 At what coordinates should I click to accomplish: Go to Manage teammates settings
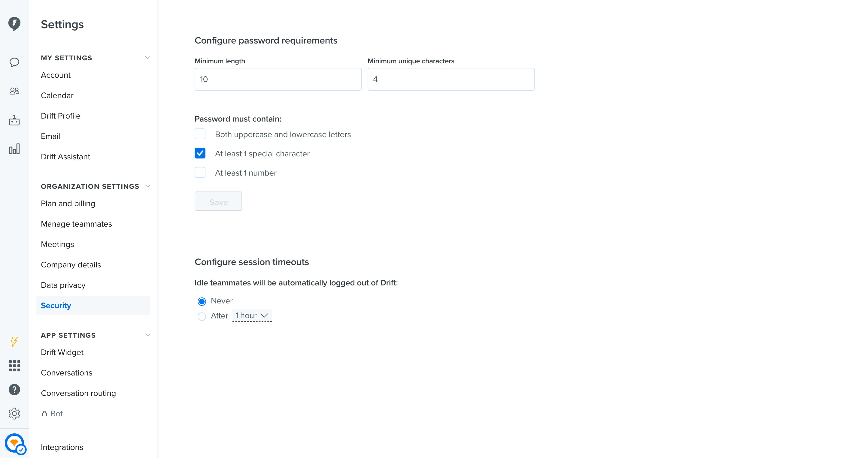pyautogui.click(x=76, y=224)
